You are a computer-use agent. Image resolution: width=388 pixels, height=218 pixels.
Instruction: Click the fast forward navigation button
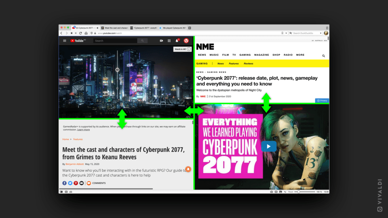click(76, 33)
